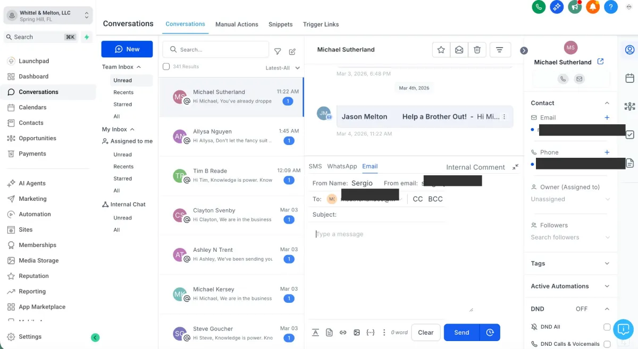The height and width of the screenshot is (349, 638).
Task: Add CC recipients
Action: [418, 199]
